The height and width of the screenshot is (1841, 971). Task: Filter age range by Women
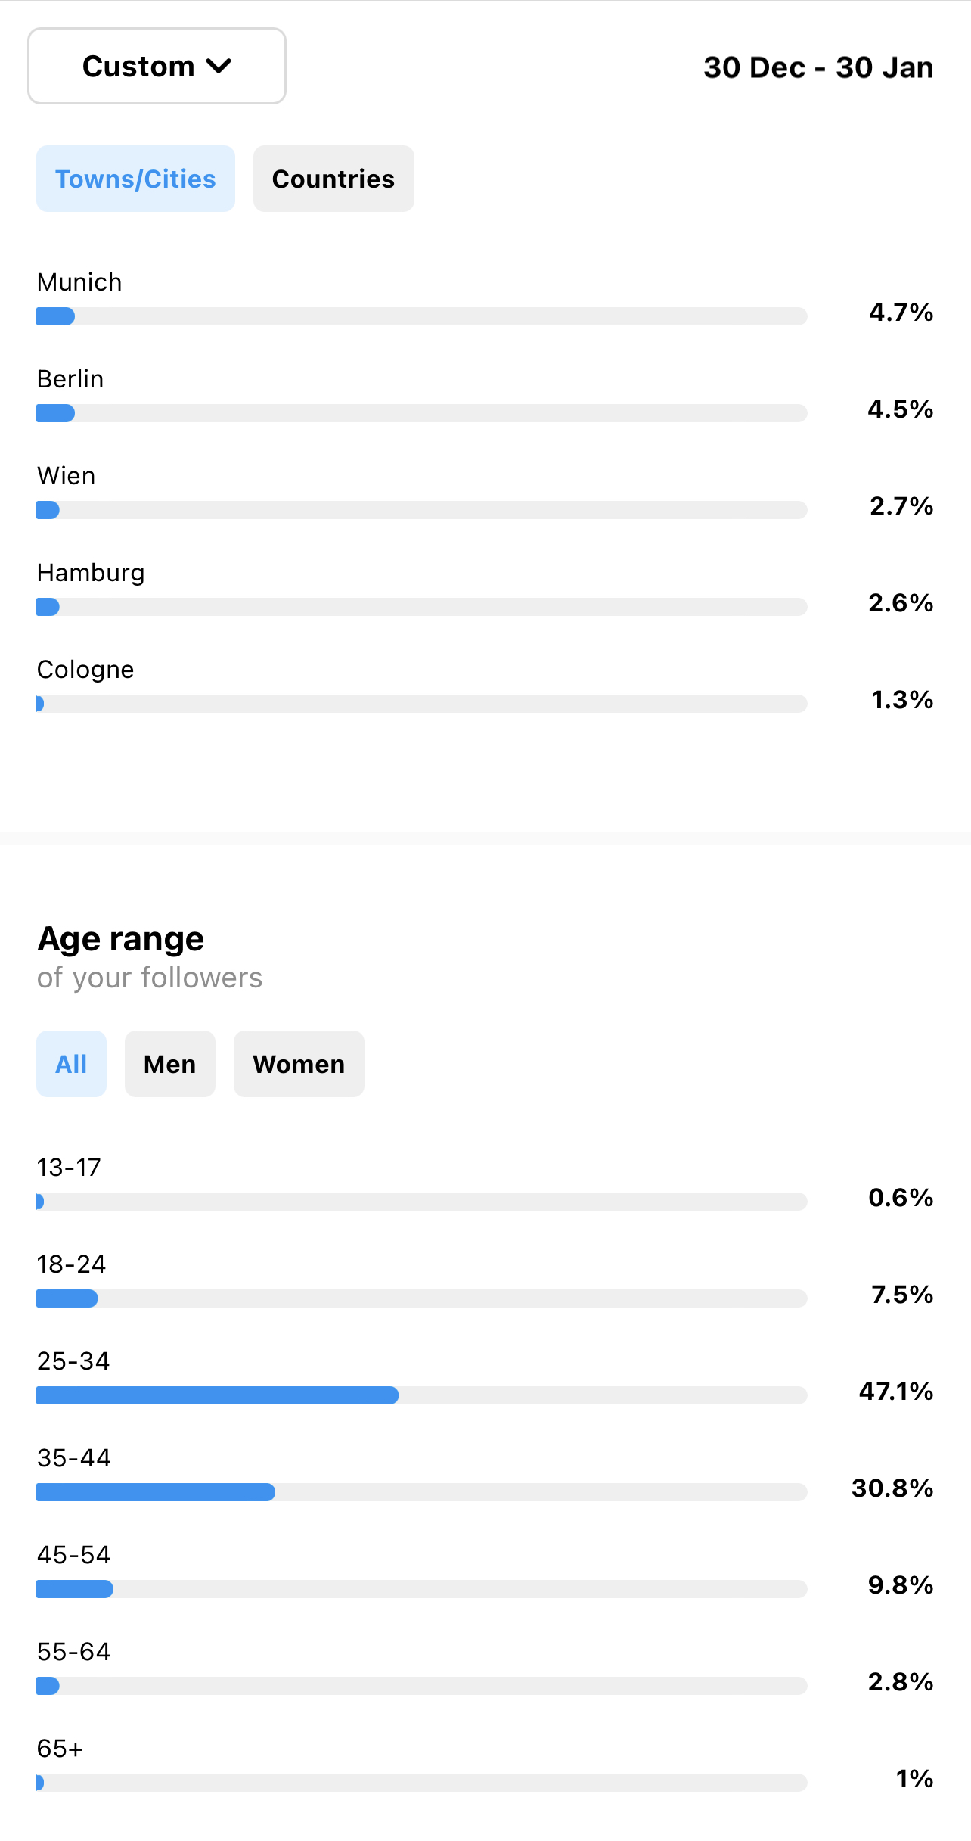(x=299, y=1064)
